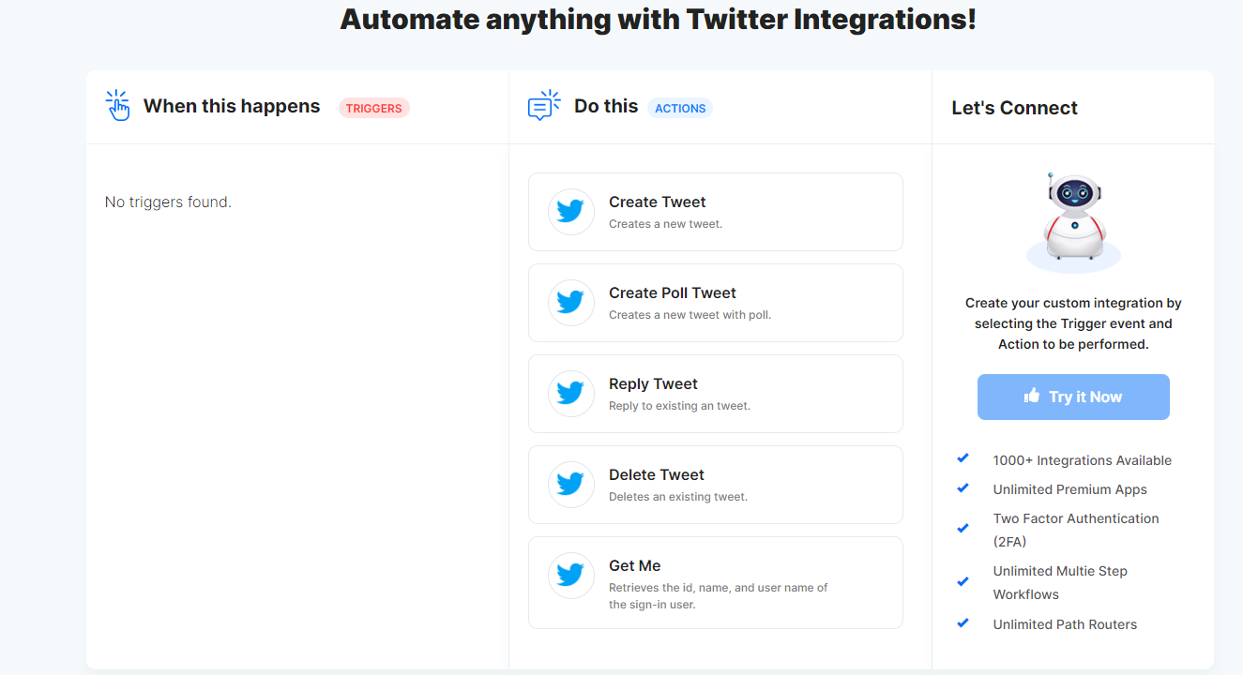
Task: Click the 'Do this' heading
Action: point(606,106)
